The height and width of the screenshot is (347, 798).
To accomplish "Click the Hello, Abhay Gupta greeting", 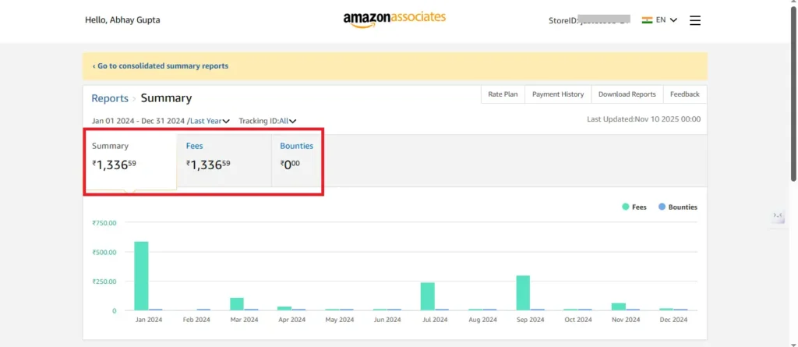I will [x=122, y=20].
